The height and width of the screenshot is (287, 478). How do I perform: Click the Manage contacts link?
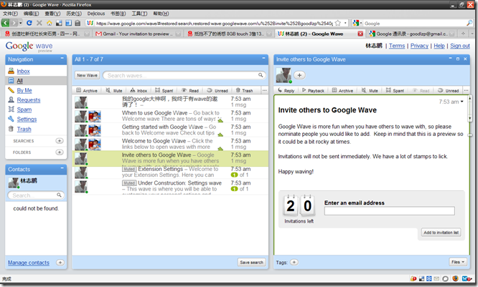tap(29, 263)
